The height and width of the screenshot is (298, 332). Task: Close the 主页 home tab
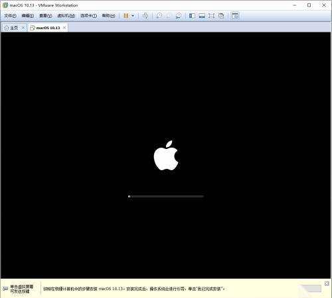[x=23, y=28]
